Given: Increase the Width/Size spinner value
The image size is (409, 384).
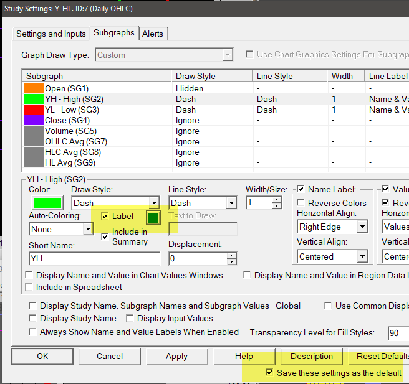Looking at the screenshot, I should coord(276,200).
